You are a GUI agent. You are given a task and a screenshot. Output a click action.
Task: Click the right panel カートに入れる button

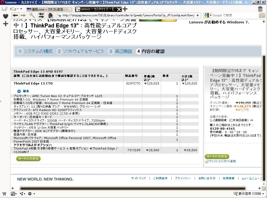click(217, 156)
